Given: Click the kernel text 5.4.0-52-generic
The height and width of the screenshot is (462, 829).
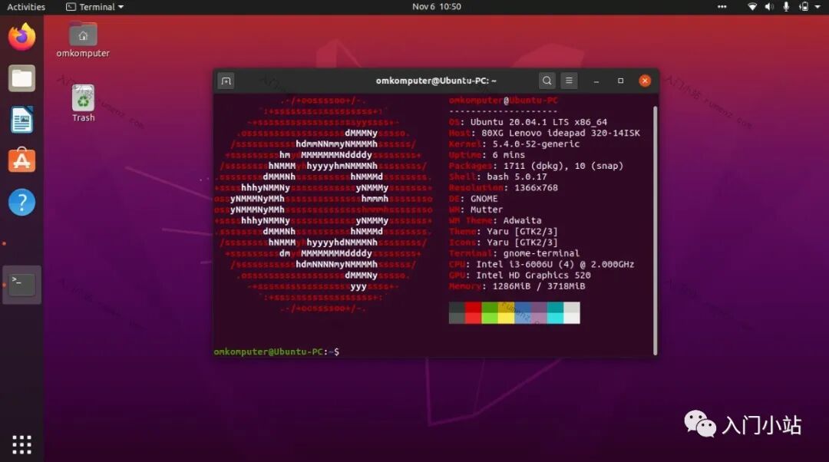Looking at the screenshot, I should click(x=536, y=144).
